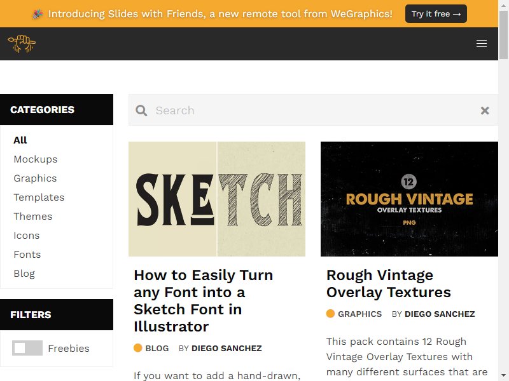Select the Mockups category
The image size is (509, 381).
click(x=36, y=159)
